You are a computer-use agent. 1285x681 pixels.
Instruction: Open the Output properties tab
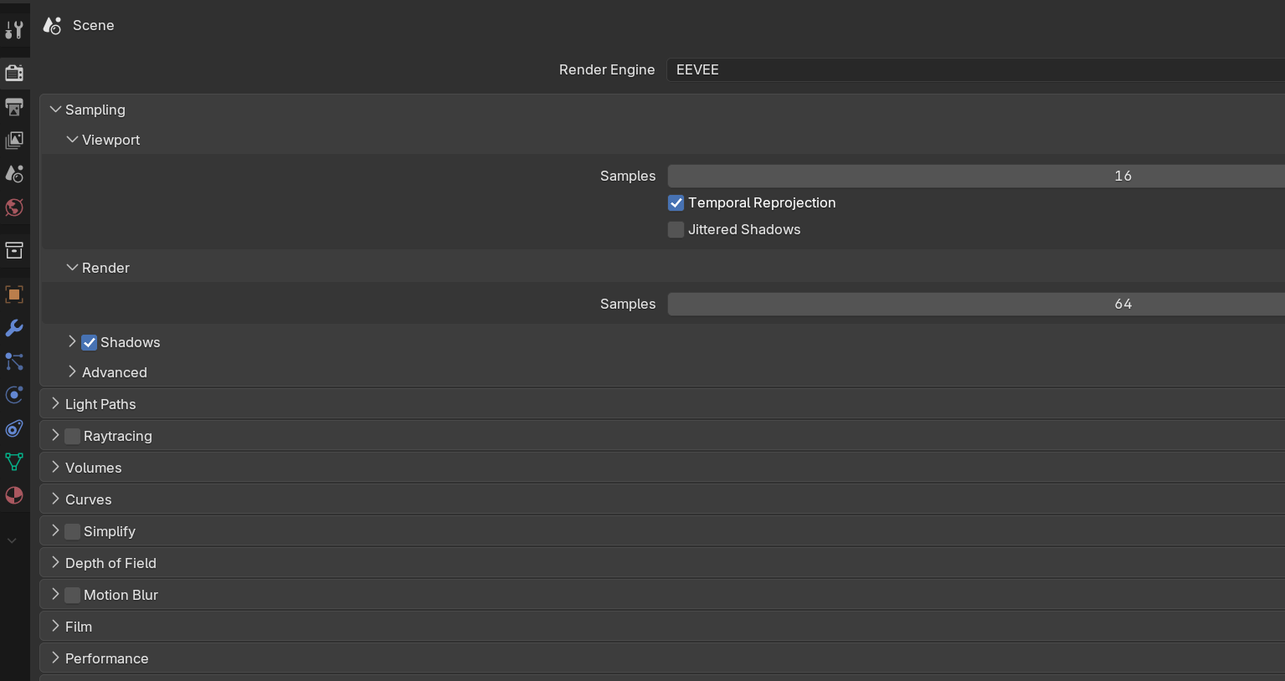point(14,106)
